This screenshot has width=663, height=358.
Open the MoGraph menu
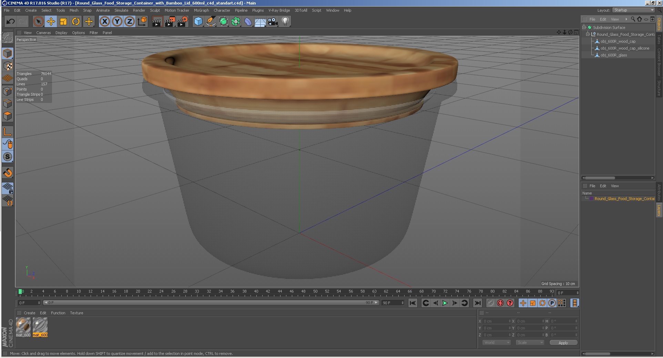pos(201,10)
